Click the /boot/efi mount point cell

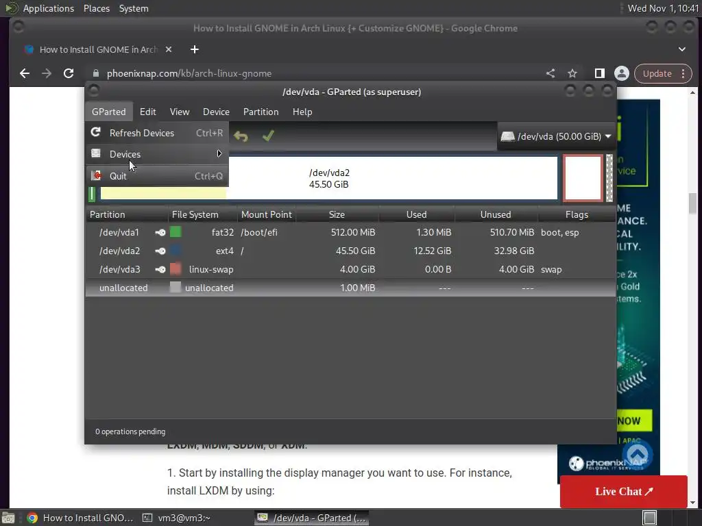pos(259,233)
